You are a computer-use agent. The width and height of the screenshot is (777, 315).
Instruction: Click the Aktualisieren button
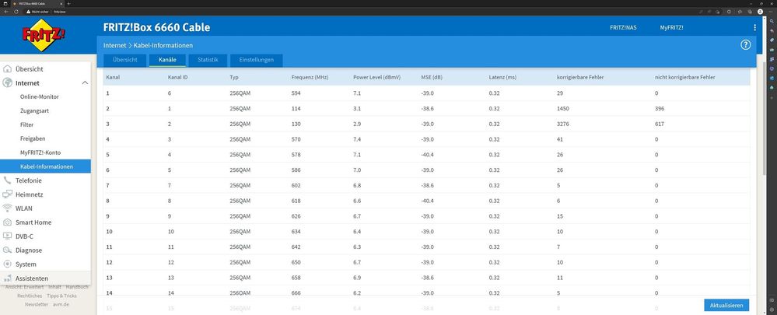pos(726,305)
